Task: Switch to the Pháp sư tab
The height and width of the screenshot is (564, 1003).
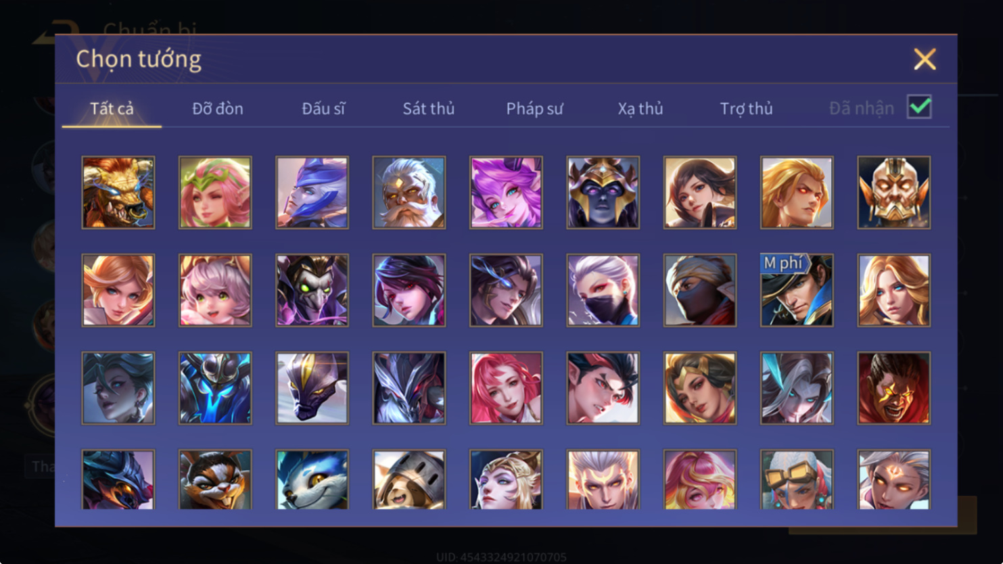Action: point(534,108)
